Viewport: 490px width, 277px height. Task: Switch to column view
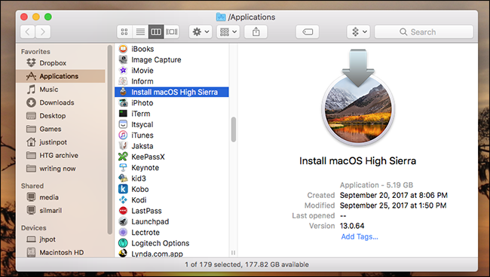[156, 32]
